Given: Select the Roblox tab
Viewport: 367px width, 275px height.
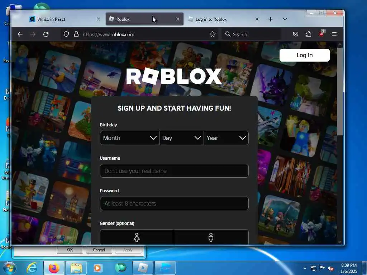Looking at the screenshot, I should click(x=144, y=19).
